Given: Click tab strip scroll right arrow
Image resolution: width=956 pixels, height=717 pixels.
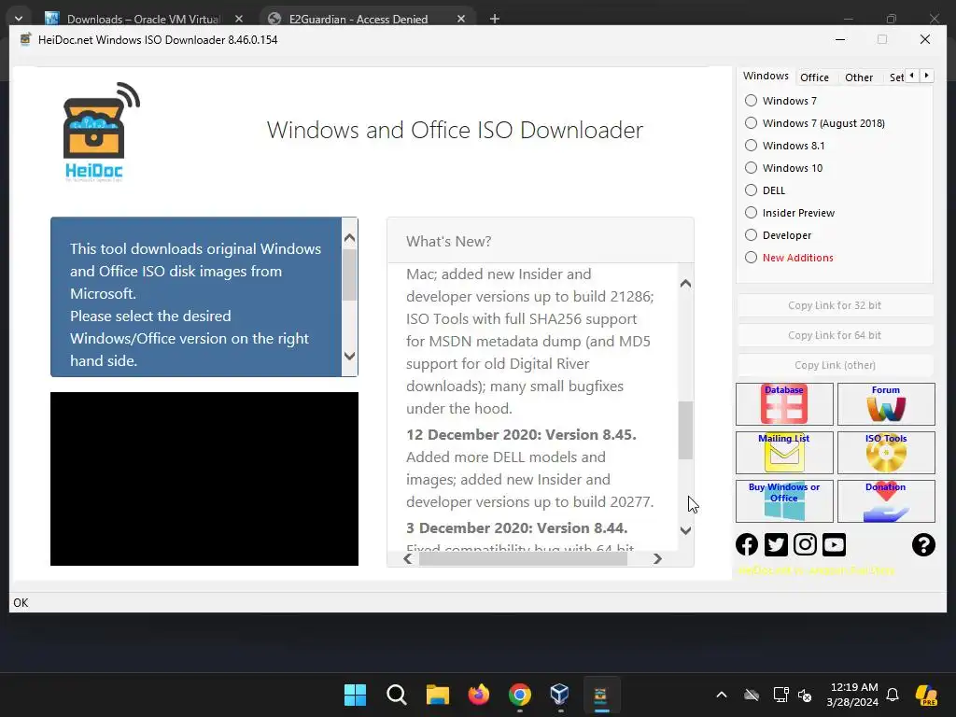Looking at the screenshot, I should coord(927,76).
